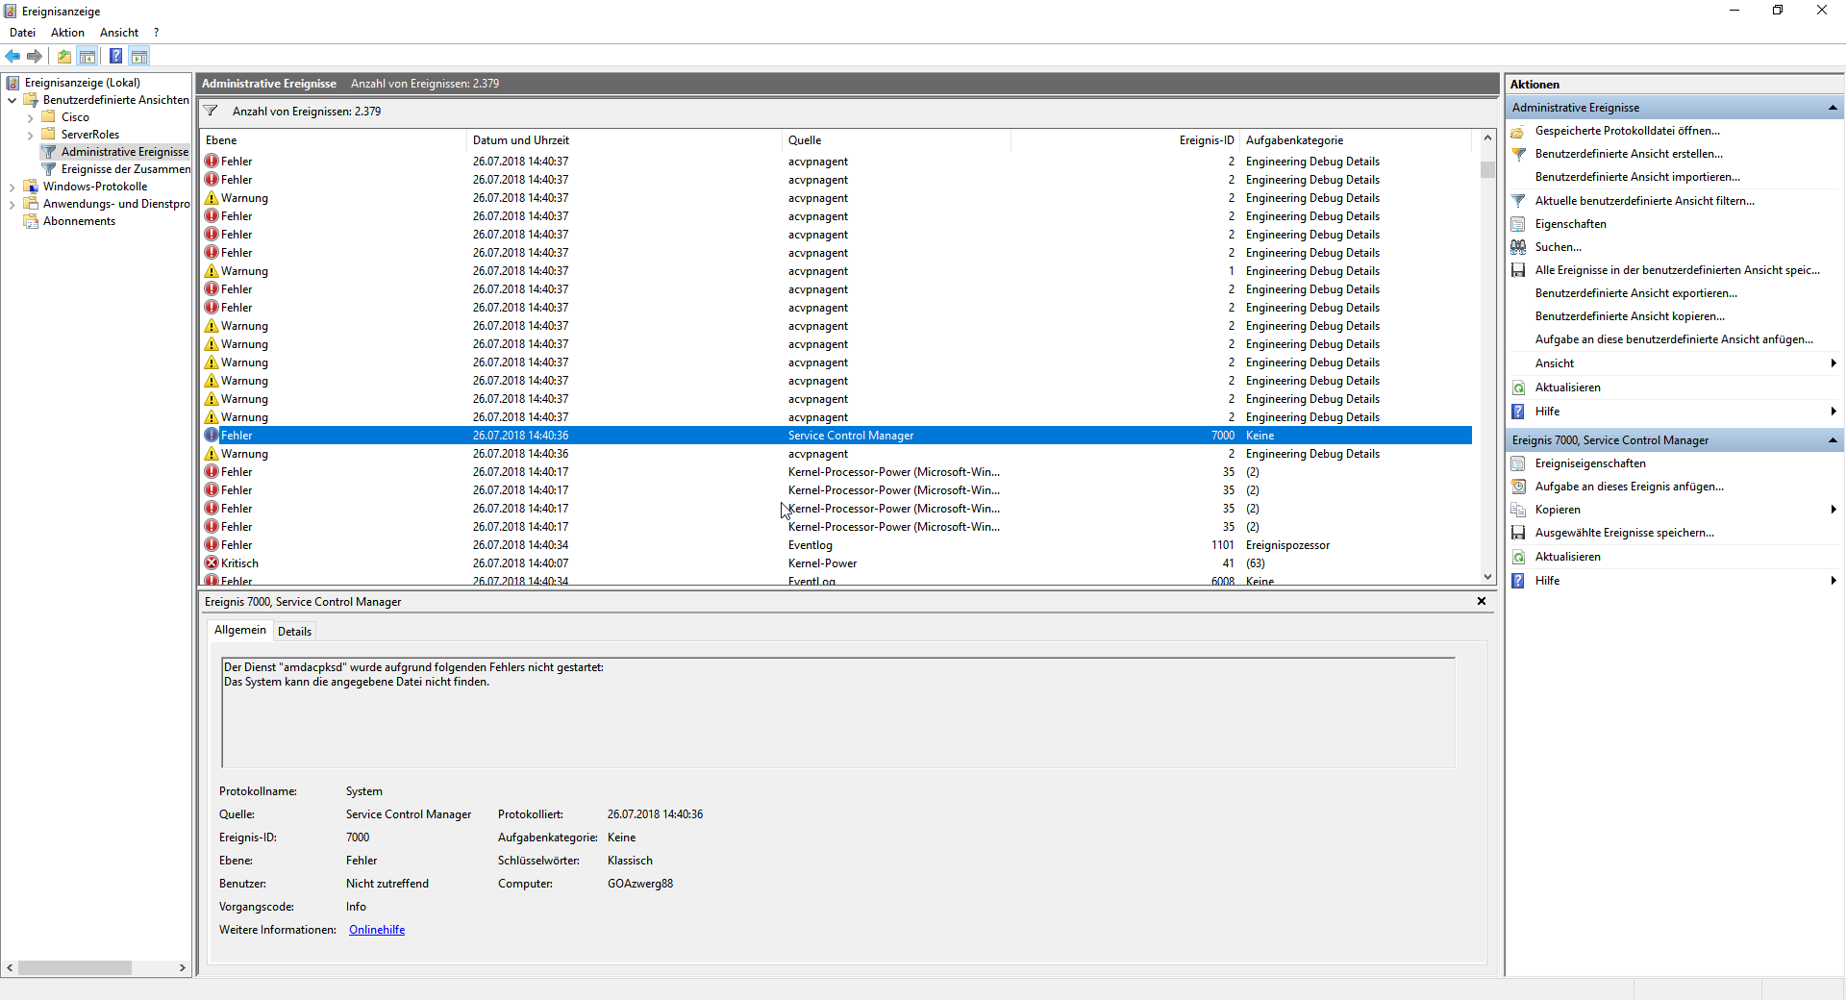Click the binoculars Suchen icon
Screen dimensions: 1846x1000
tap(1518, 247)
